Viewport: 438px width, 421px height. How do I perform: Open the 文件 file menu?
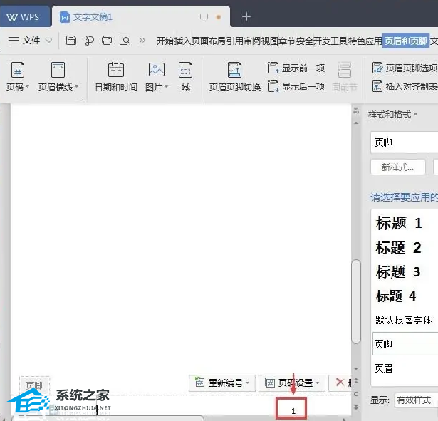point(30,41)
